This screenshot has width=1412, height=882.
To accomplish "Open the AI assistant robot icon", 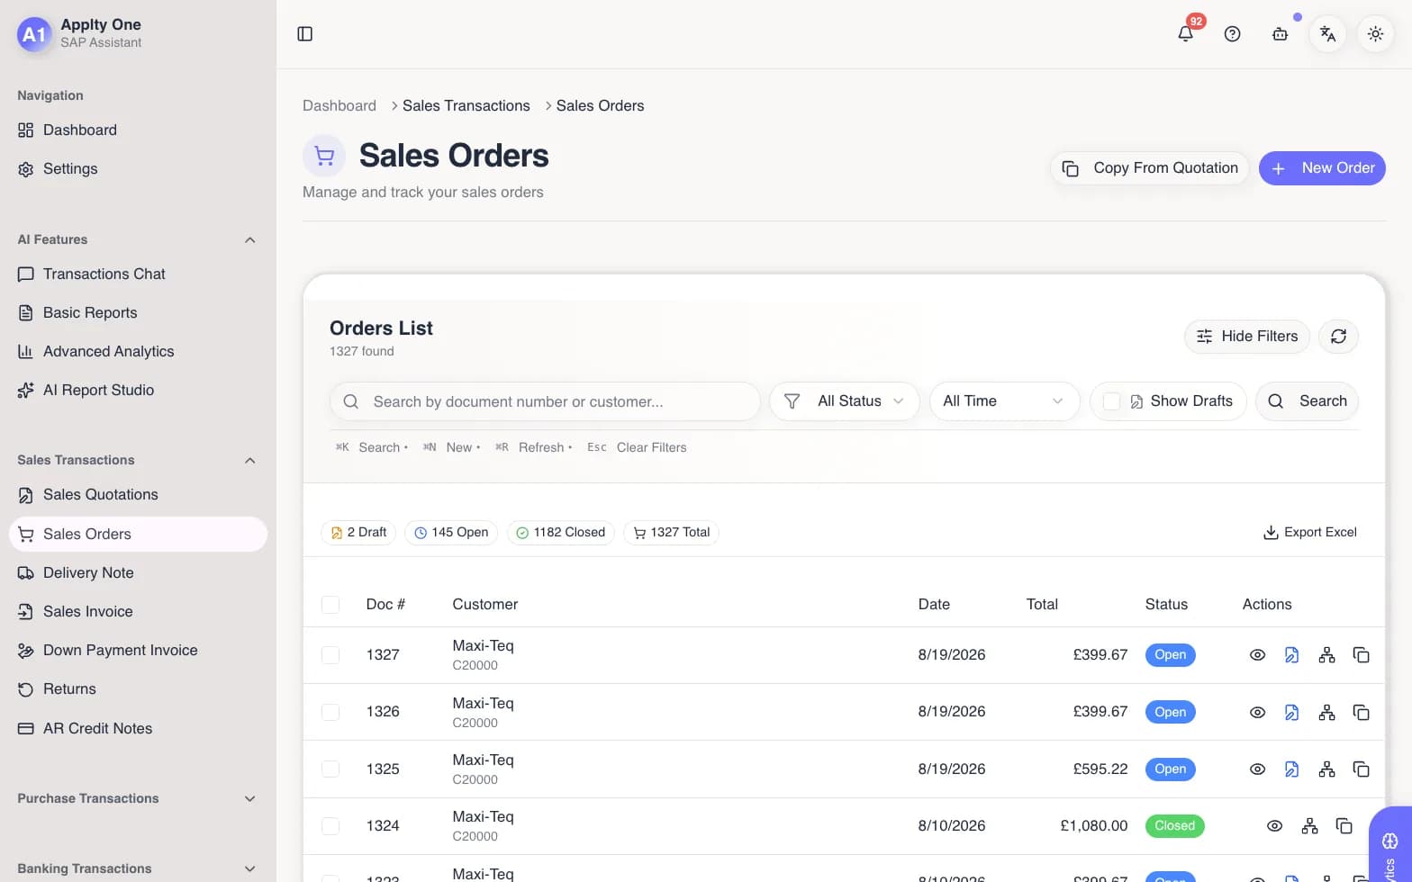I will tap(1280, 34).
